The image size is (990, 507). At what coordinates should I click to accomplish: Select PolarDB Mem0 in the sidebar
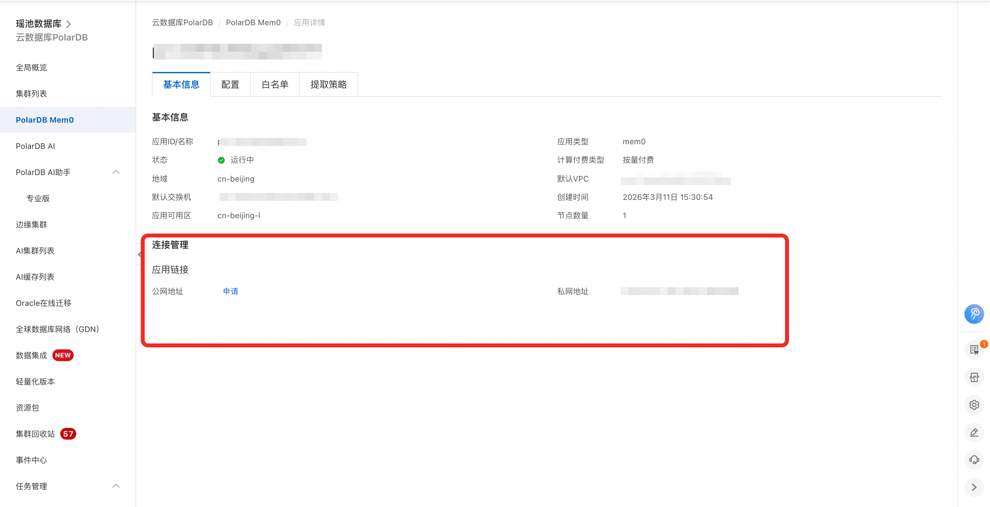[68, 120]
